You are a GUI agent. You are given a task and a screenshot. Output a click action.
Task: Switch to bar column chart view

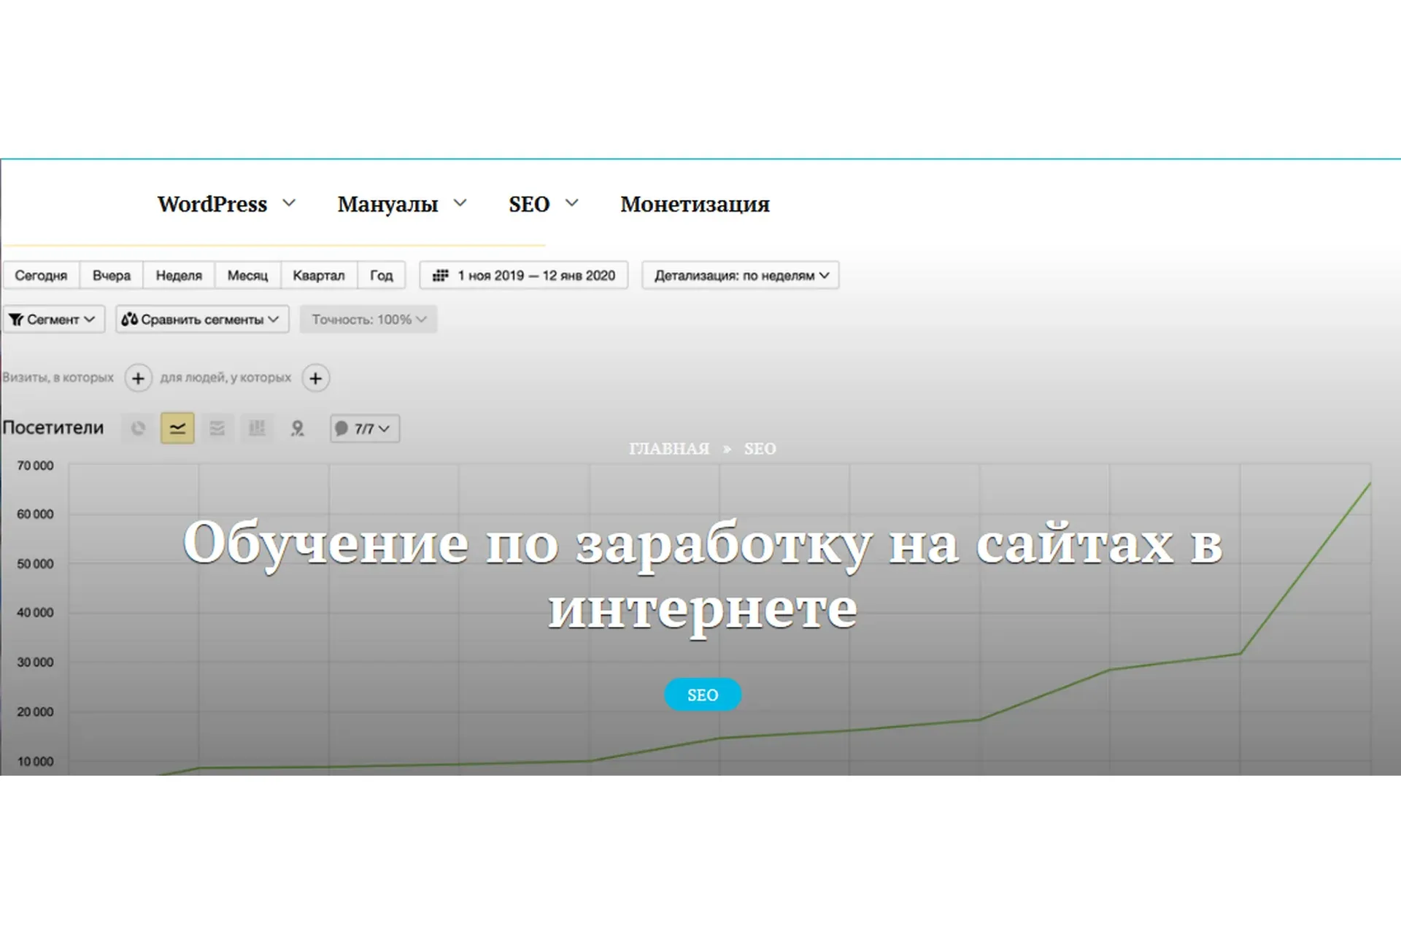pyautogui.click(x=257, y=428)
